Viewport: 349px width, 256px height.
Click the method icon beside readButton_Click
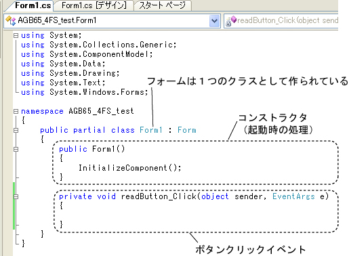tap(231, 21)
